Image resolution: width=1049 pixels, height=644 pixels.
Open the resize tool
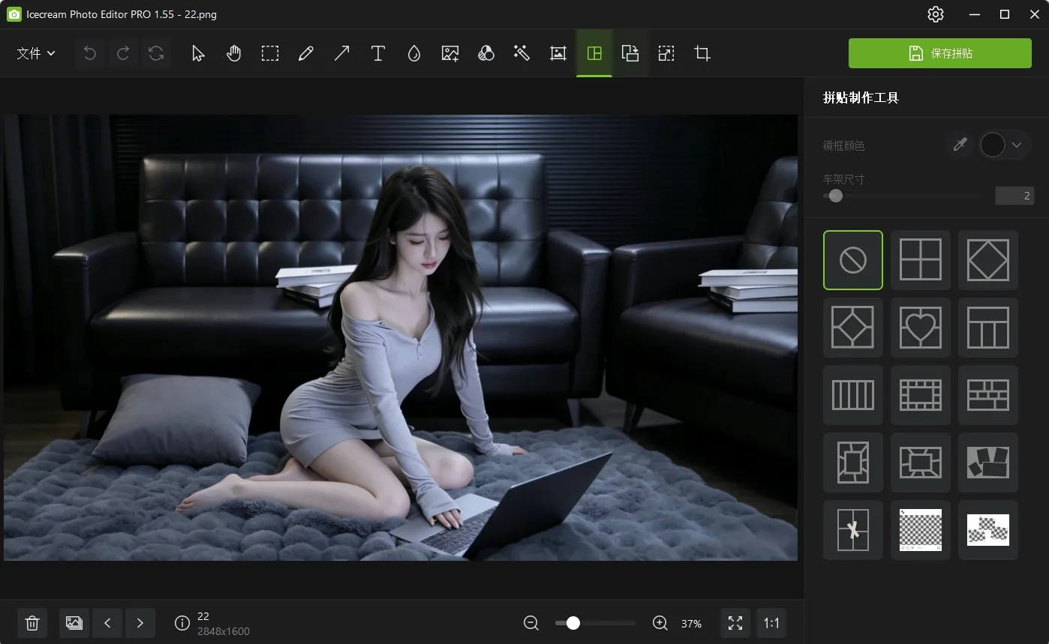[x=666, y=53]
